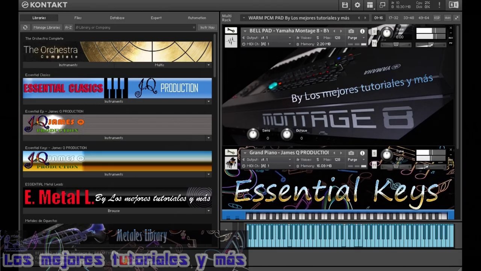Switch to the Automation tab

(x=197, y=18)
